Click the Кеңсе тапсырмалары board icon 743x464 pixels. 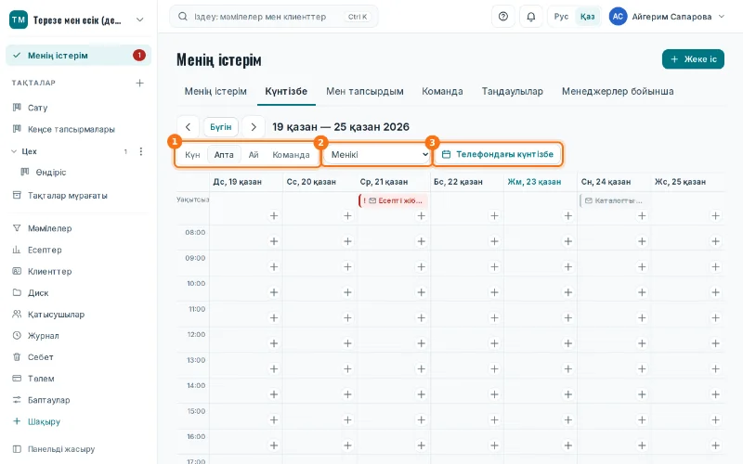click(17, 129)
